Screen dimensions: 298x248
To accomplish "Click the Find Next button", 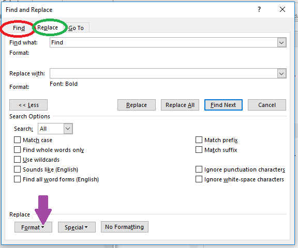I will (x=224, y=105).
